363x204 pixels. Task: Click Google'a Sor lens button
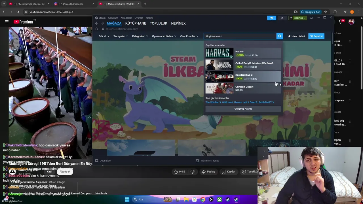click(x=311, y=12)
